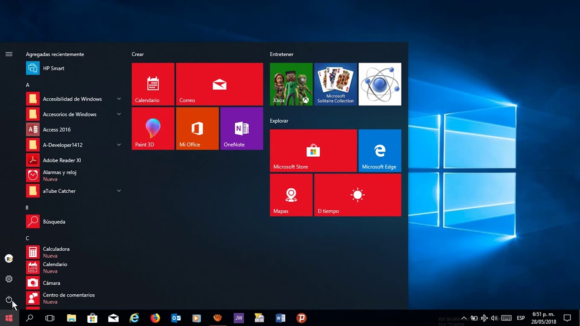Open the Xbox tile
The width and height of the screenshot is (580, 326).
coord(291,84)
